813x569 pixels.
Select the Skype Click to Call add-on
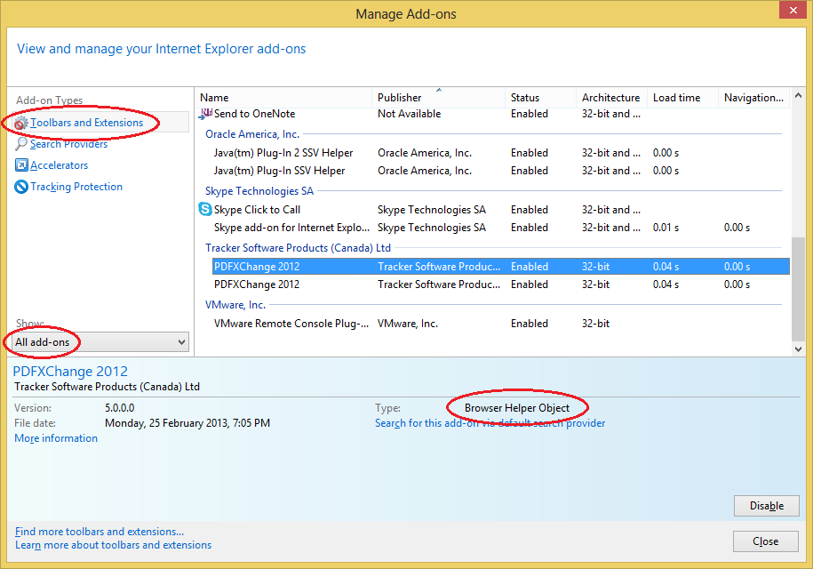(x=492, y=210)
